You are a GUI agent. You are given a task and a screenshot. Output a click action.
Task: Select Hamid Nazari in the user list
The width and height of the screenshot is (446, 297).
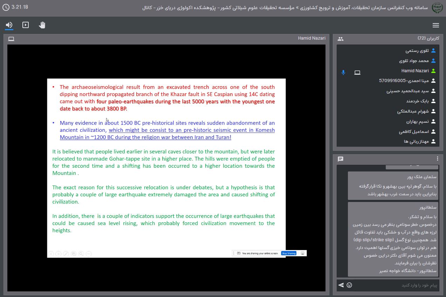[388, 71]
